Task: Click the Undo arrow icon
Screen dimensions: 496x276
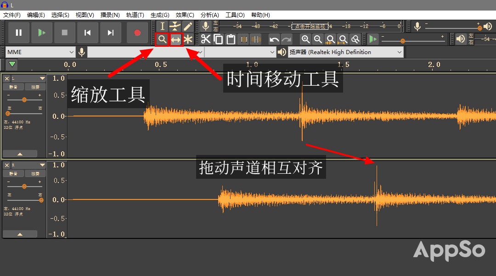Action: [274, 39]
